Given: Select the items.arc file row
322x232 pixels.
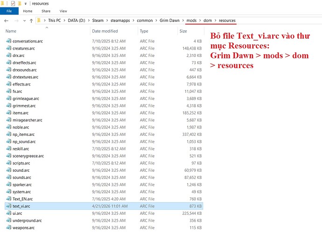Looking at the screenshot, I should (104, 113).
